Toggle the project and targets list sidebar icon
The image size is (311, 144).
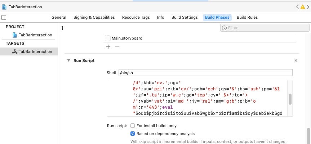point(4,17)
